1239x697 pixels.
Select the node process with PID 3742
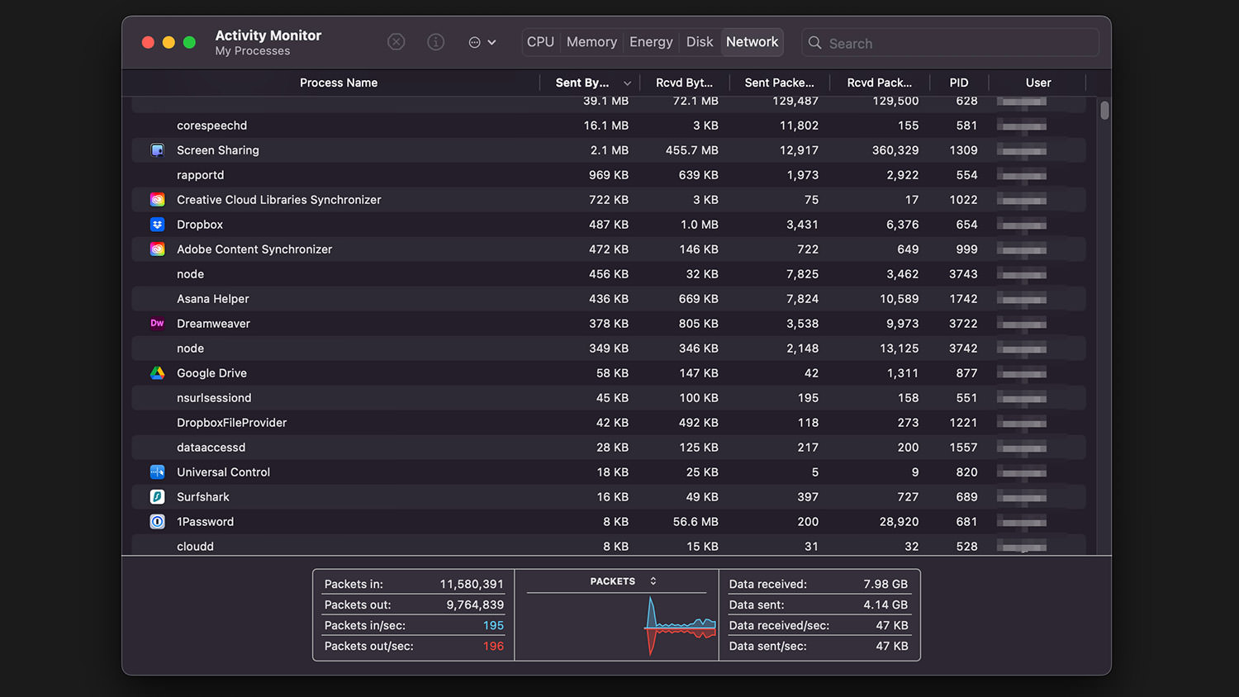[x=609, y=348]
